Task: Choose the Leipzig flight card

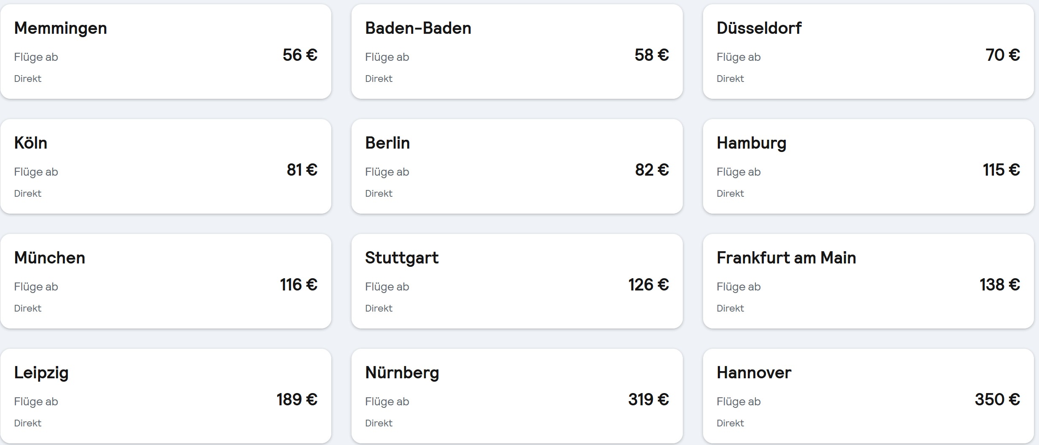Action: pyautogui.click(x=166, y=396)
